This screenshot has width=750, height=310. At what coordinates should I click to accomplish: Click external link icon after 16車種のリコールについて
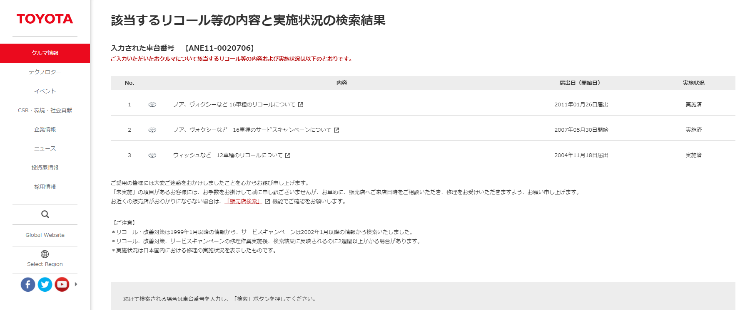coord(301,105)
